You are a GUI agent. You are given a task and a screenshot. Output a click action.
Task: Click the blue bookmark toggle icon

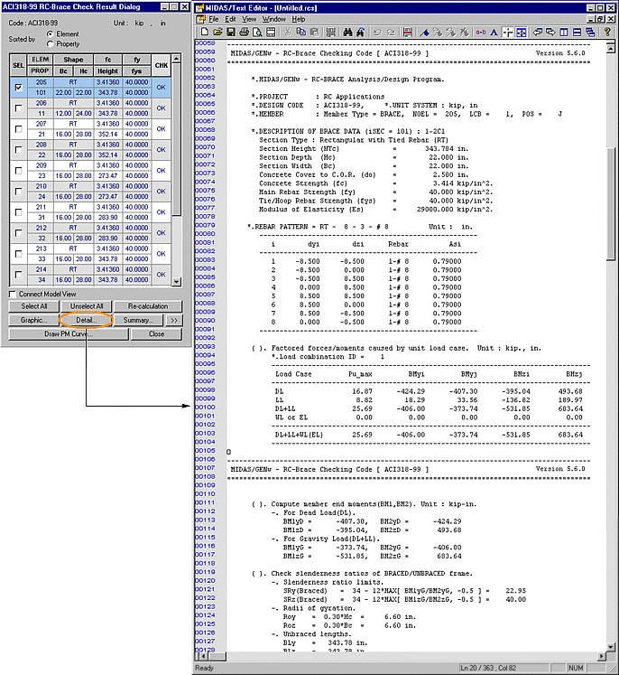pyautogui.click(x=424, y=32)
